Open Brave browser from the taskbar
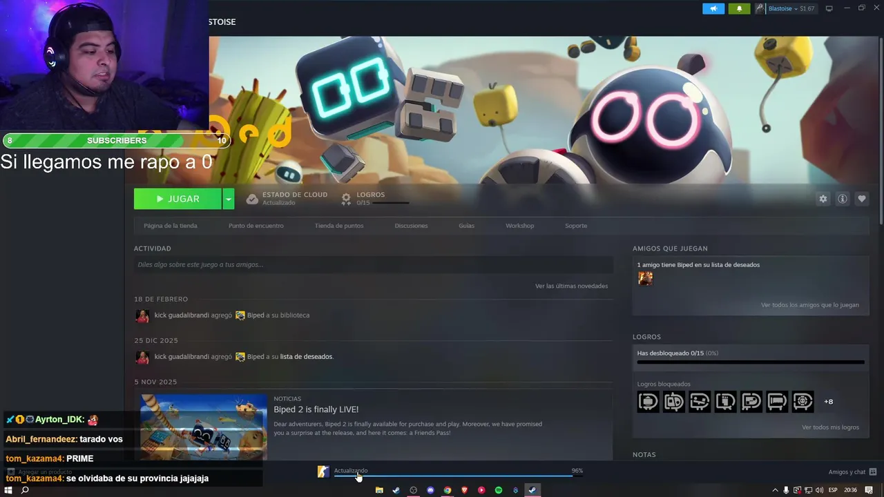 (465, 490)
